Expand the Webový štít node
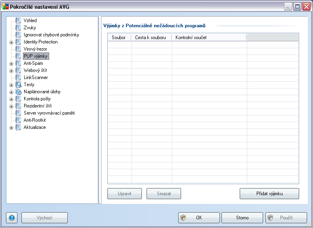Image resolution: width=313 pixels, height=228 pixels. pos(11,71)
